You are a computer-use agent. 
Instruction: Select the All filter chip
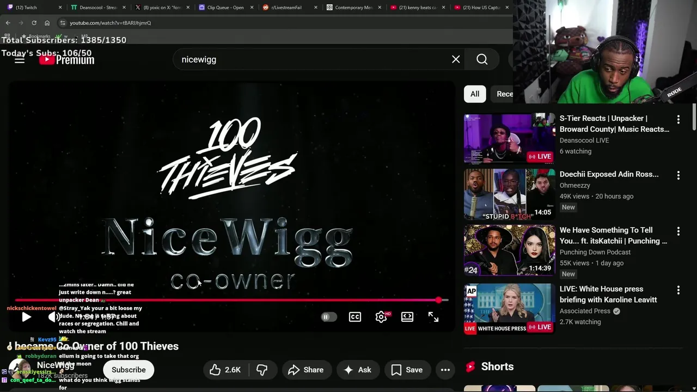click(475, 94)
